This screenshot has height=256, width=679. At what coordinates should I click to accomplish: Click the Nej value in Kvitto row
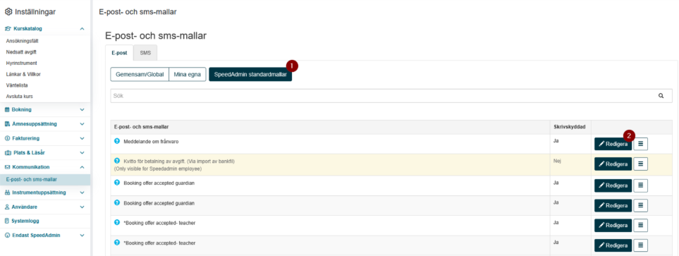tap(557, 161)
